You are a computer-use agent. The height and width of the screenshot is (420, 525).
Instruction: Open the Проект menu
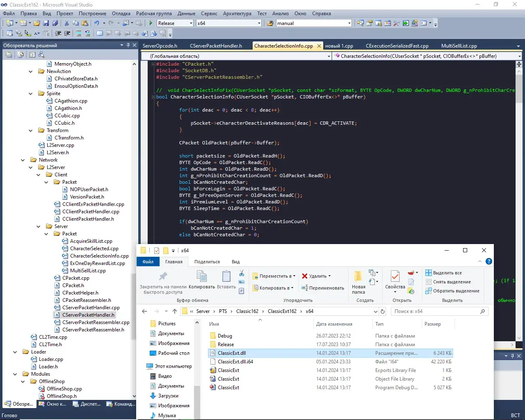tap(65, 14)
